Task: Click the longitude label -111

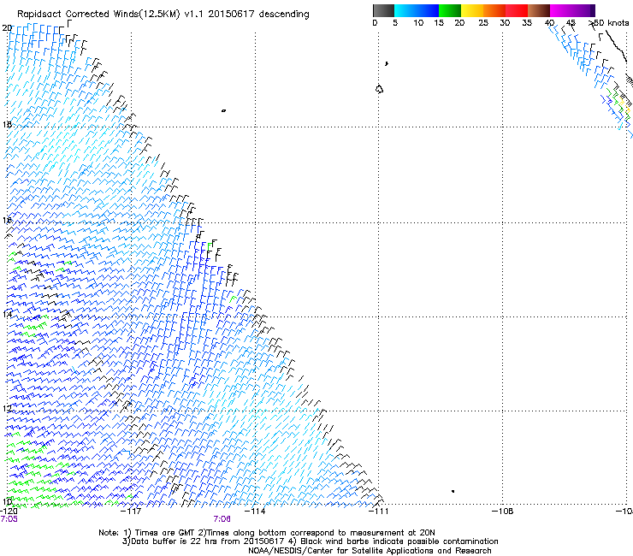Action: tap(378, 512)
